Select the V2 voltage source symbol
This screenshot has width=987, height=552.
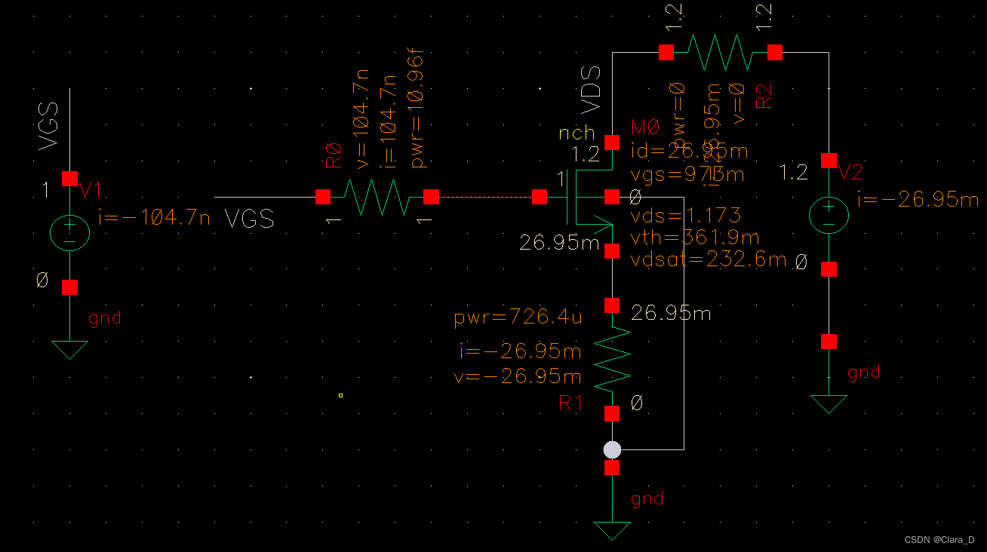(829, 215)
